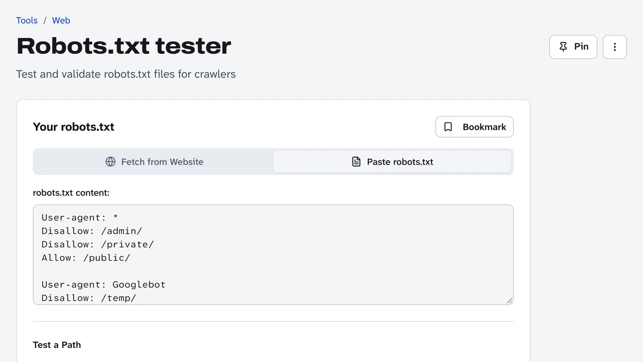The width and height of the screenshot is (643, 362).
Task: Switch to Fetch from Website tab
Action: (154, 162)
